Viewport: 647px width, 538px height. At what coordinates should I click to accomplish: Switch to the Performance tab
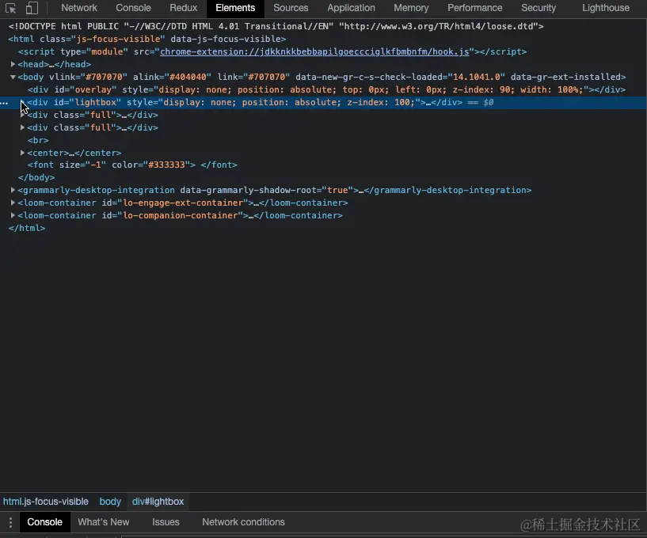(x=475, y=8)
